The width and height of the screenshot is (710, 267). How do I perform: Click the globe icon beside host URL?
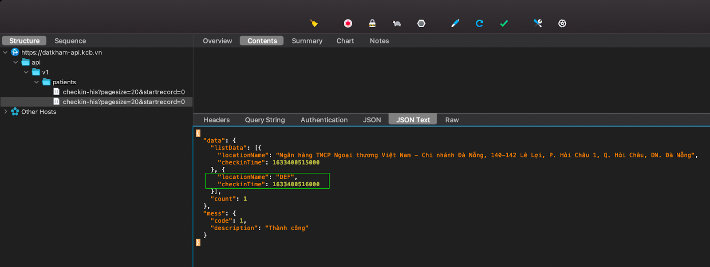point(15,52)
